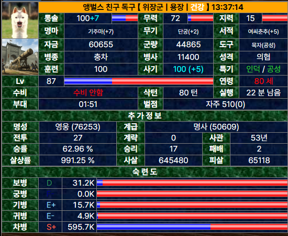Click the 여씨춘추(+5) book item
The height and width of the screenshot is (236, 288).
(x=263, y=31)
